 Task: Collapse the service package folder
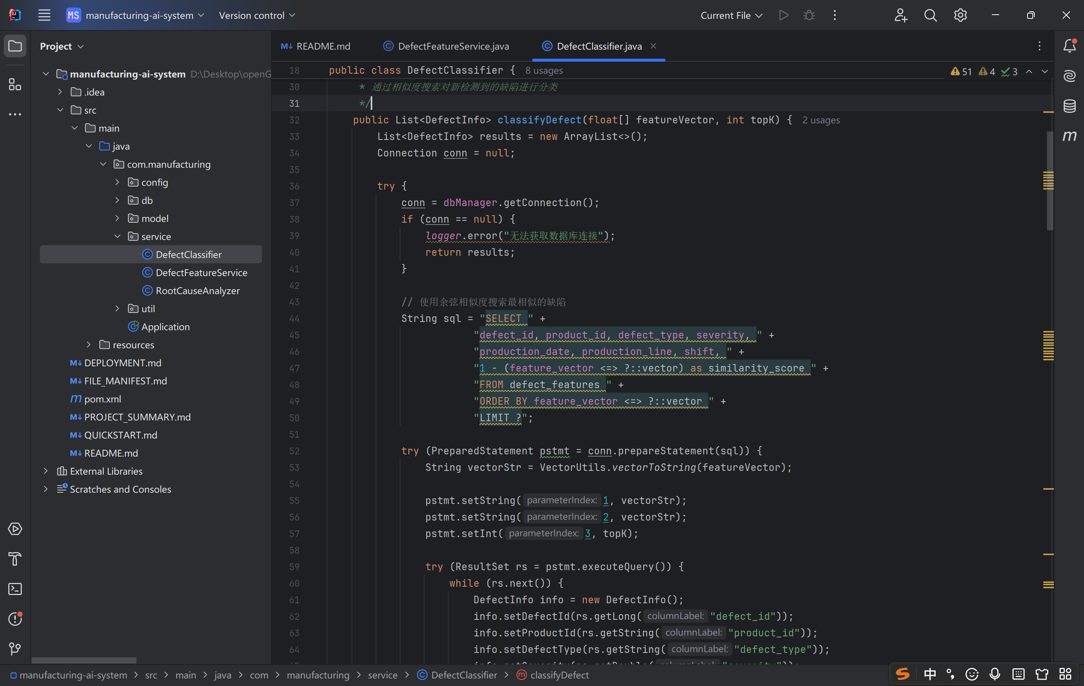click(117, 236)
